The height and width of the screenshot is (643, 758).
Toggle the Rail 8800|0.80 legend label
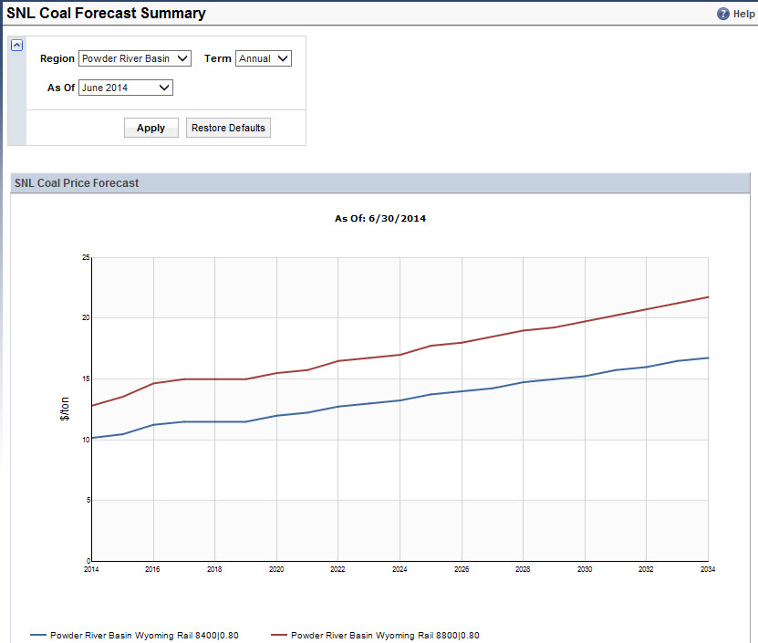(x=385, y=635)
